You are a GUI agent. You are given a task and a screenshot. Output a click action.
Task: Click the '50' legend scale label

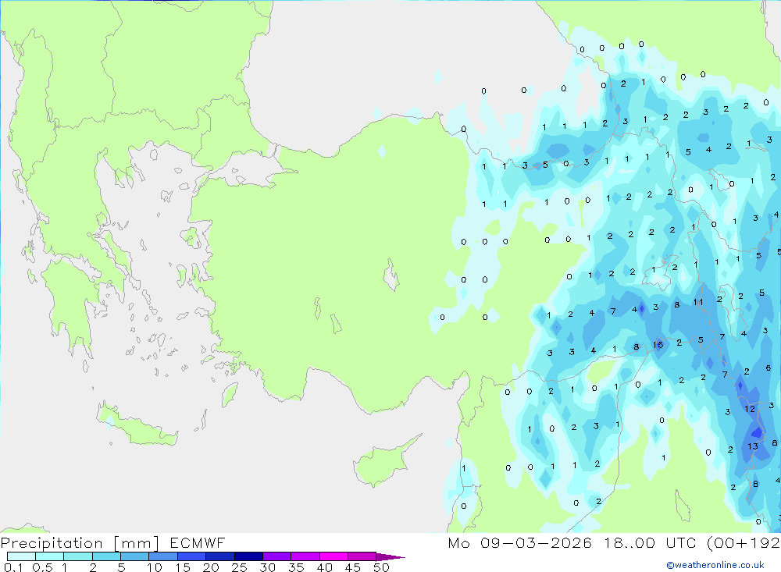(381, 567)
